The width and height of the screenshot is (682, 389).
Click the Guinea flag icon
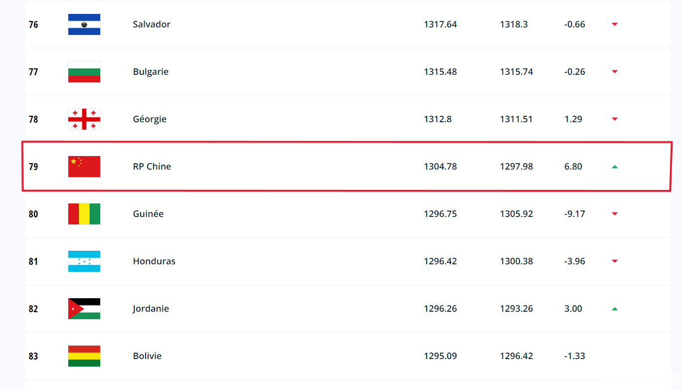click(x=84, y=214)
